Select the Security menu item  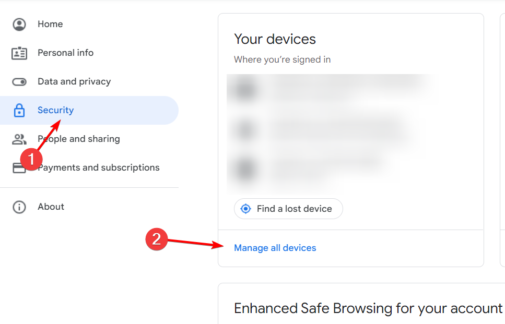(89, 111)
